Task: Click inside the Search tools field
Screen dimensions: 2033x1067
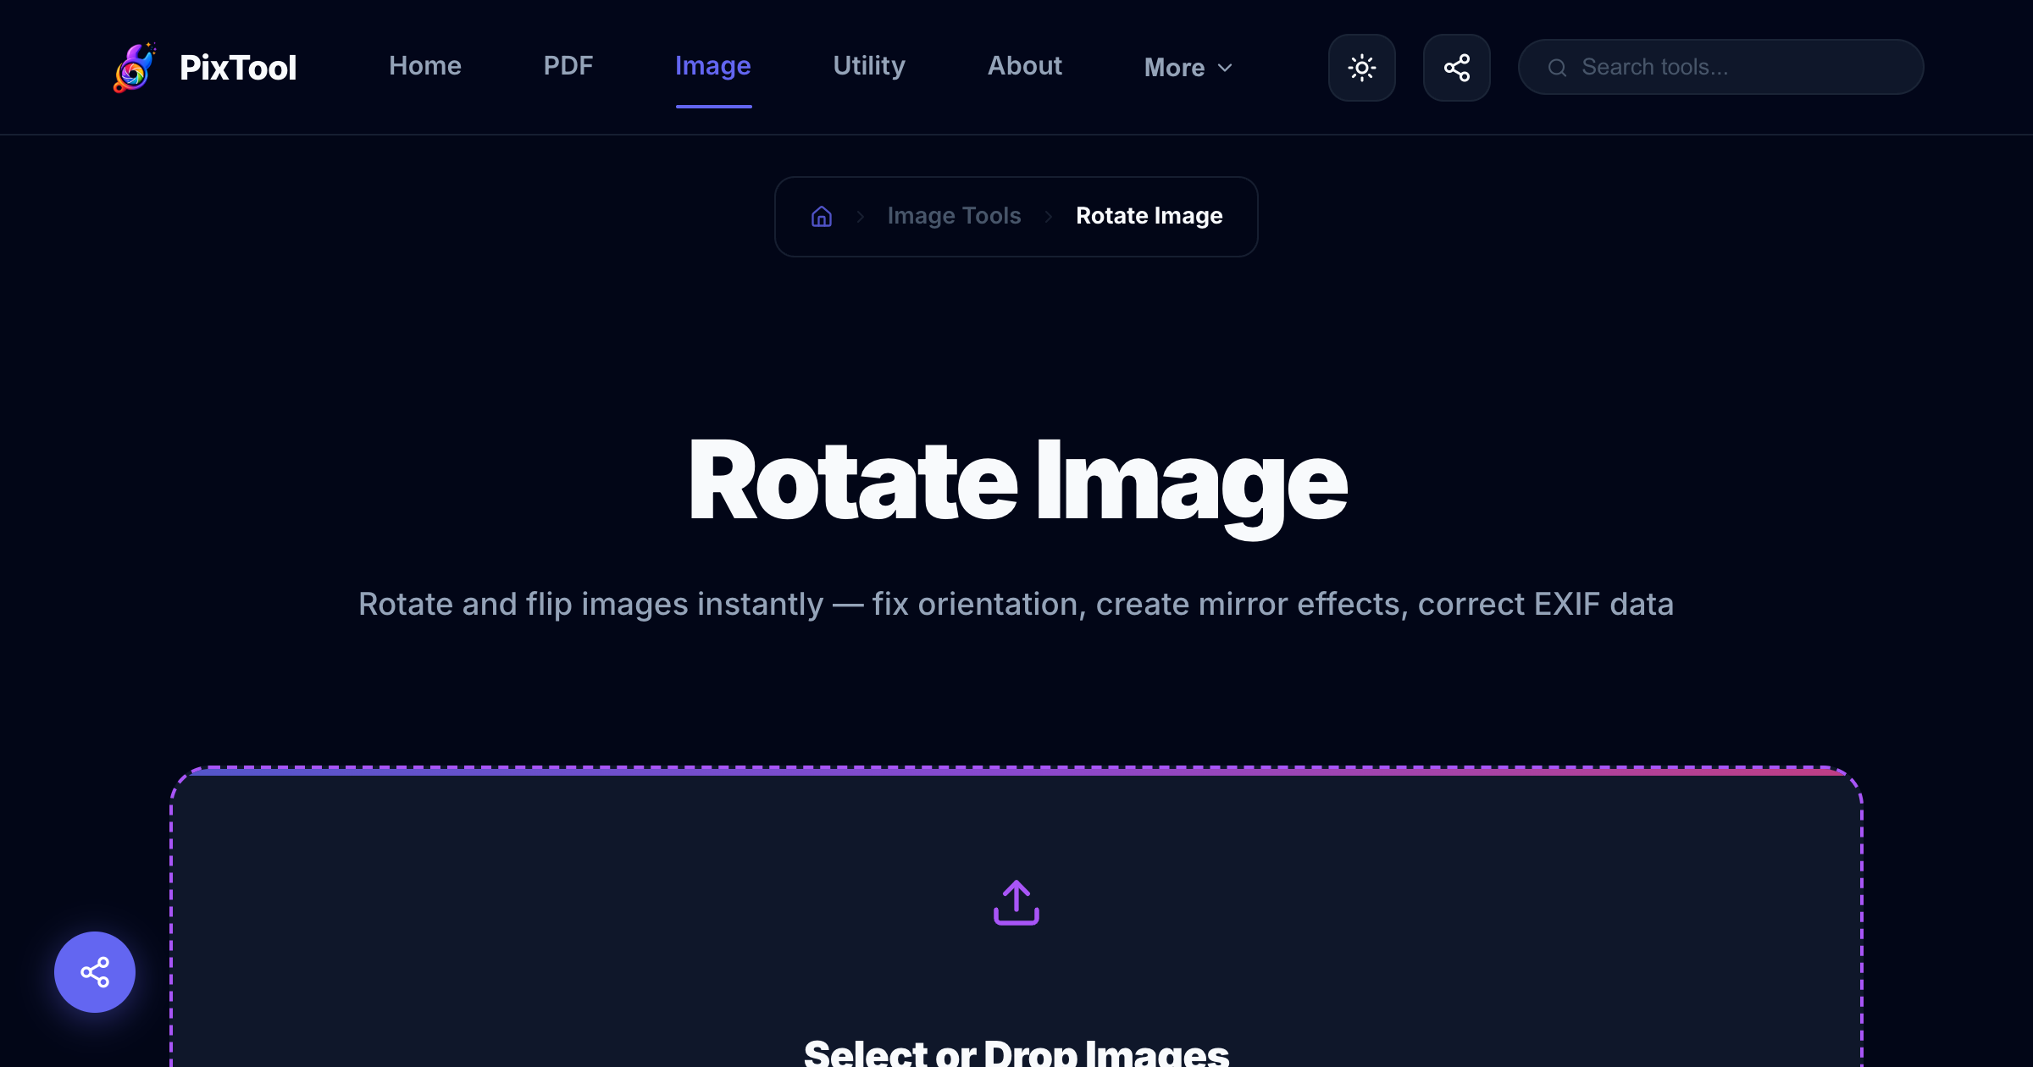Action: tap(1720, 67)
